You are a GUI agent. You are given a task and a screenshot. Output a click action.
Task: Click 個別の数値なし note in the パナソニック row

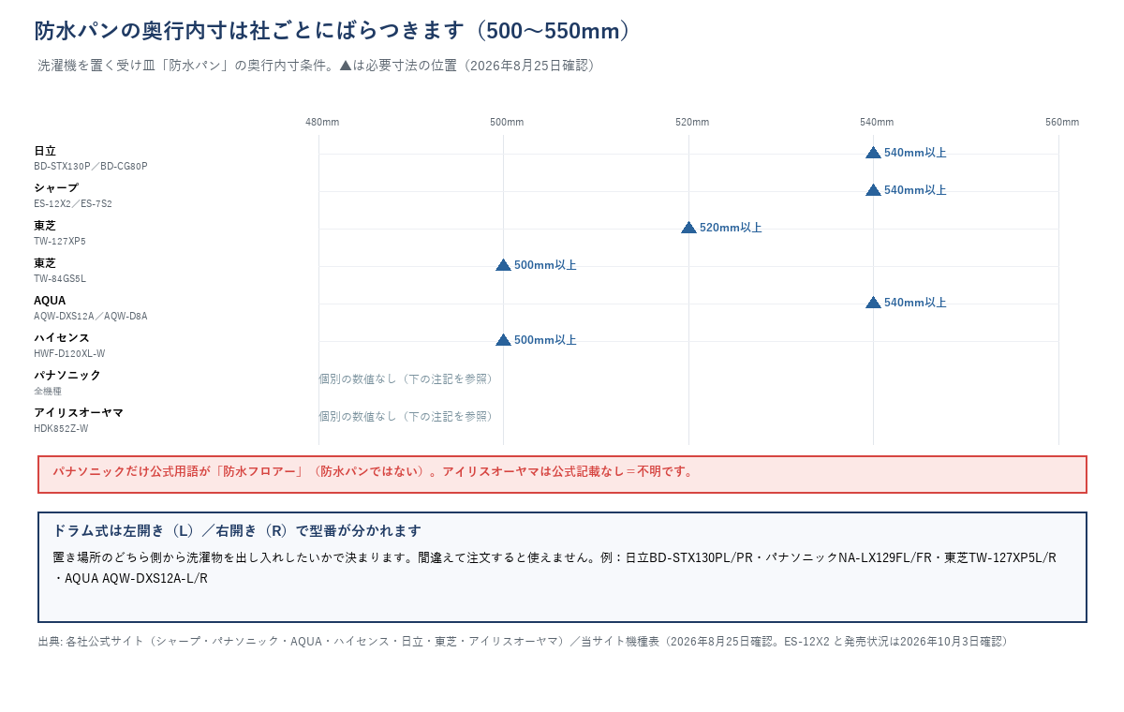pos(406,378)
